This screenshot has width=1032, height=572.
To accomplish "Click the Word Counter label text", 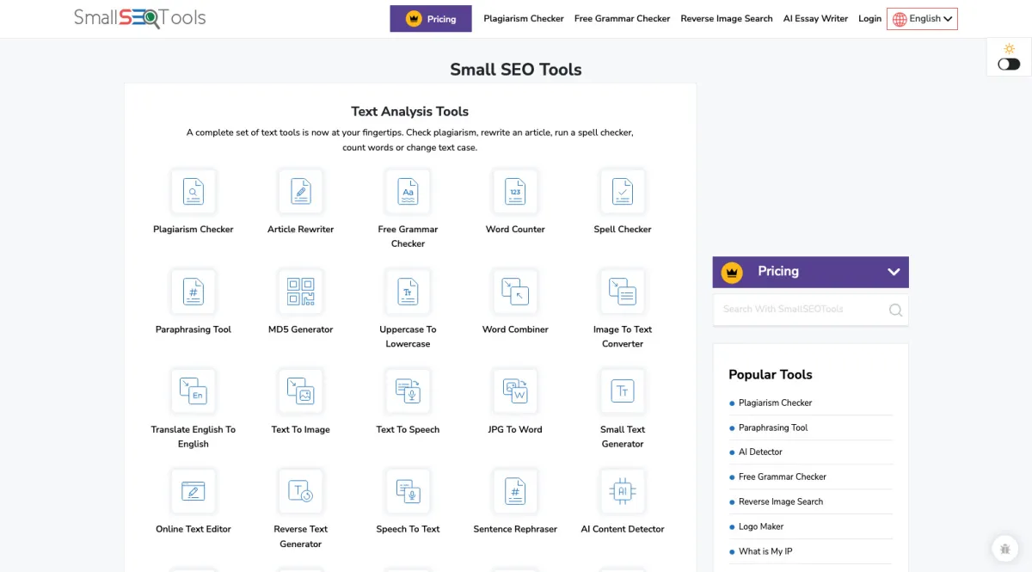I will [515, 230].
